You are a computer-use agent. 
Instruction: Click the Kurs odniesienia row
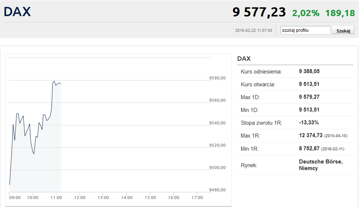coord(295,72)
